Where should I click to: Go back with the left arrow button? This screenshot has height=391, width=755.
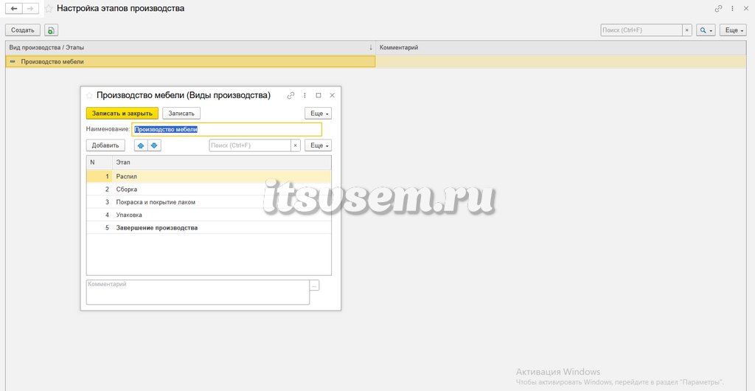[14, 9]
